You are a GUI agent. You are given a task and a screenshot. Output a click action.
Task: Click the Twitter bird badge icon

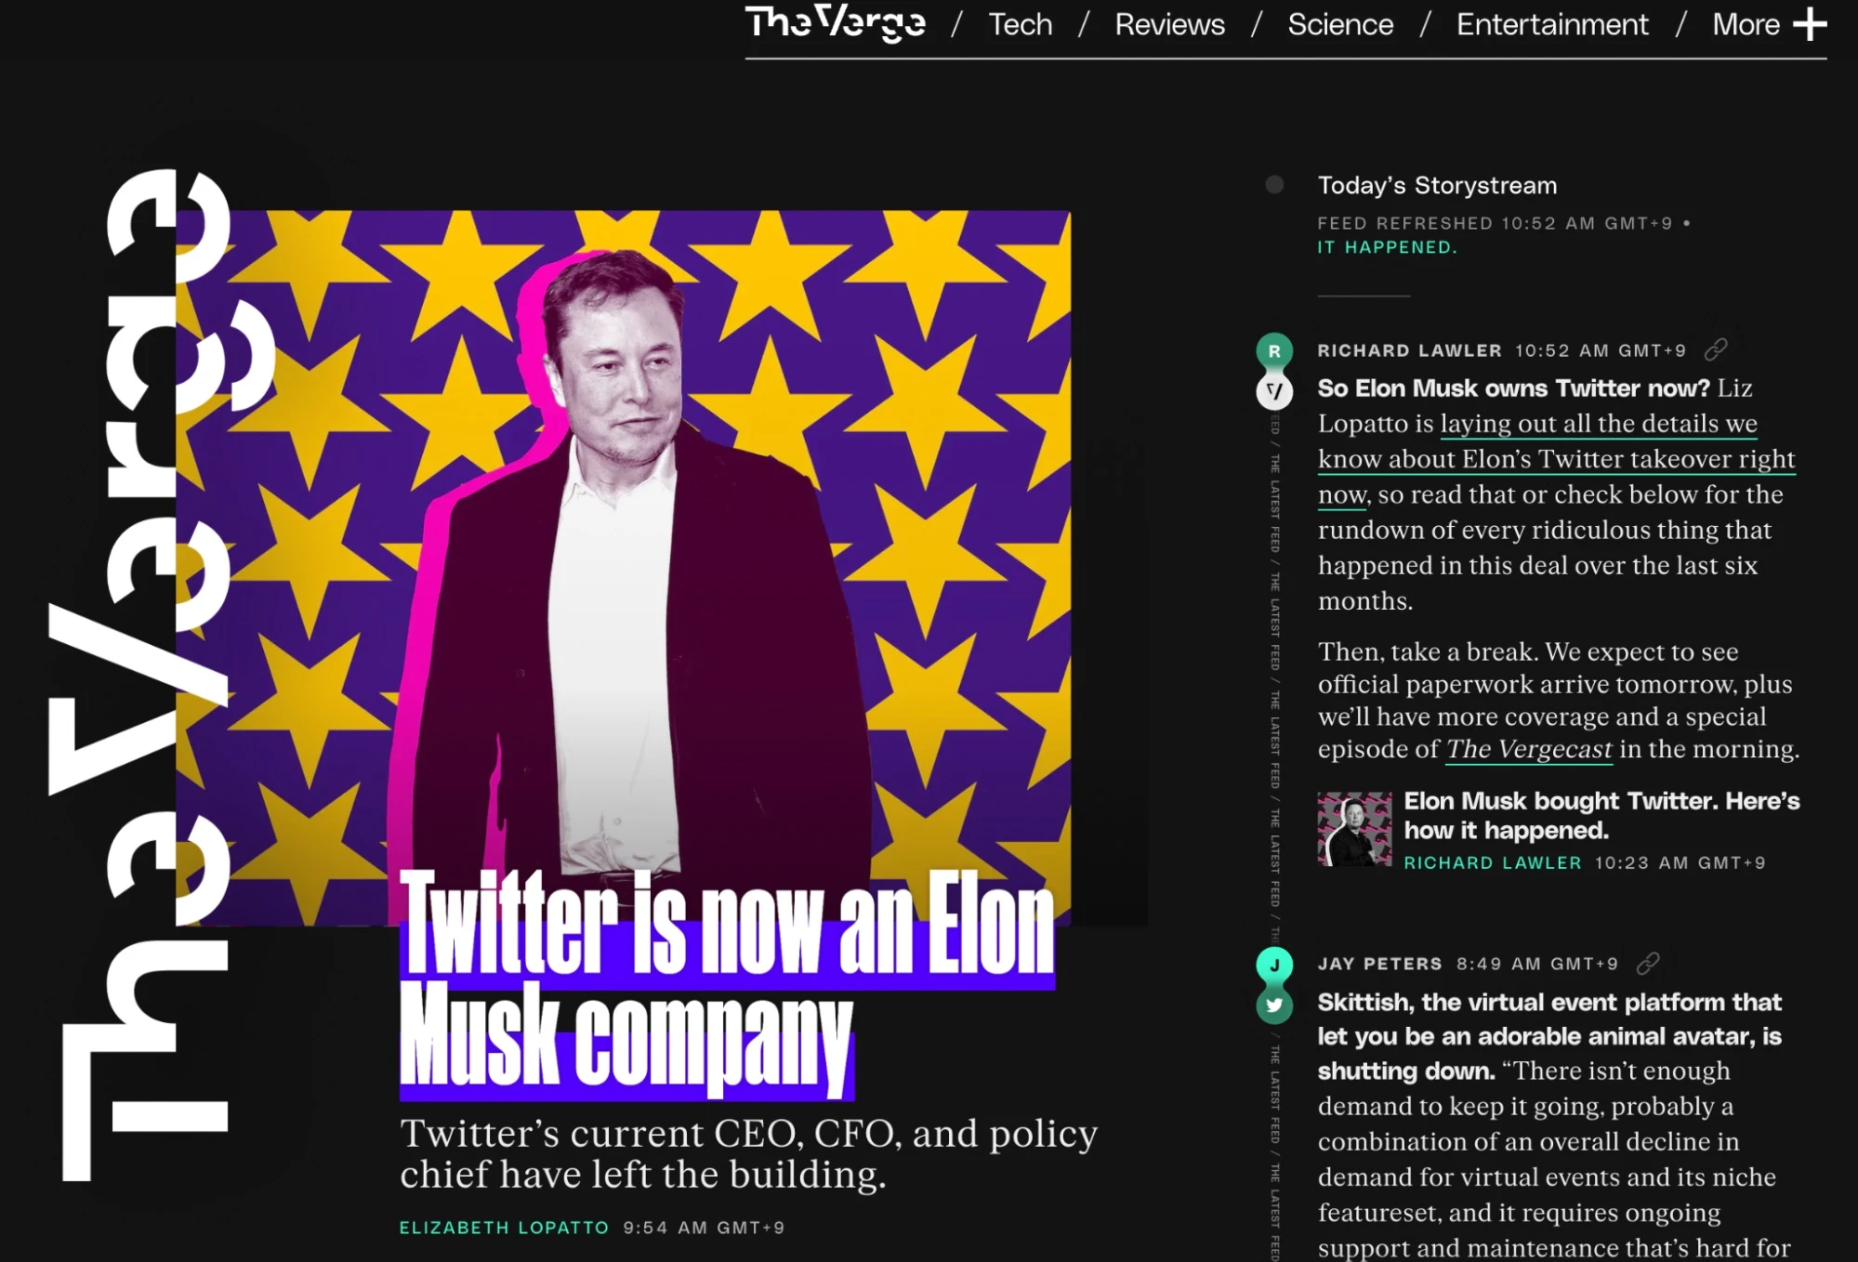(1274, 1005)
